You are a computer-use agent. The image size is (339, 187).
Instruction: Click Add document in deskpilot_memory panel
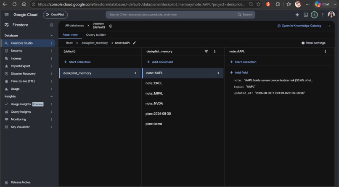(160, 62)
